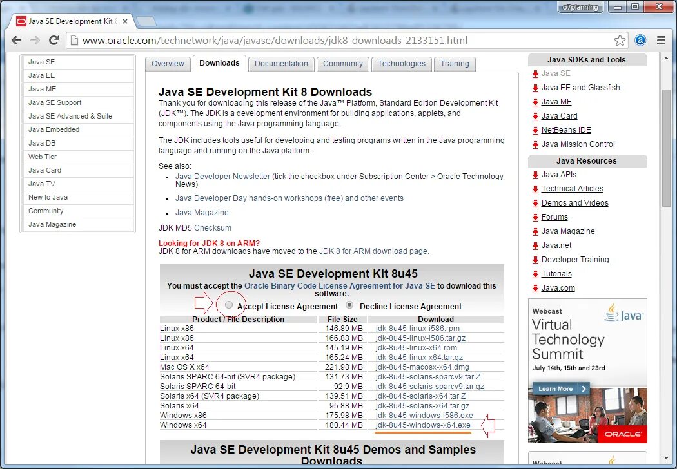
Task: Open a new tab button
Action: tap(146, 21)
